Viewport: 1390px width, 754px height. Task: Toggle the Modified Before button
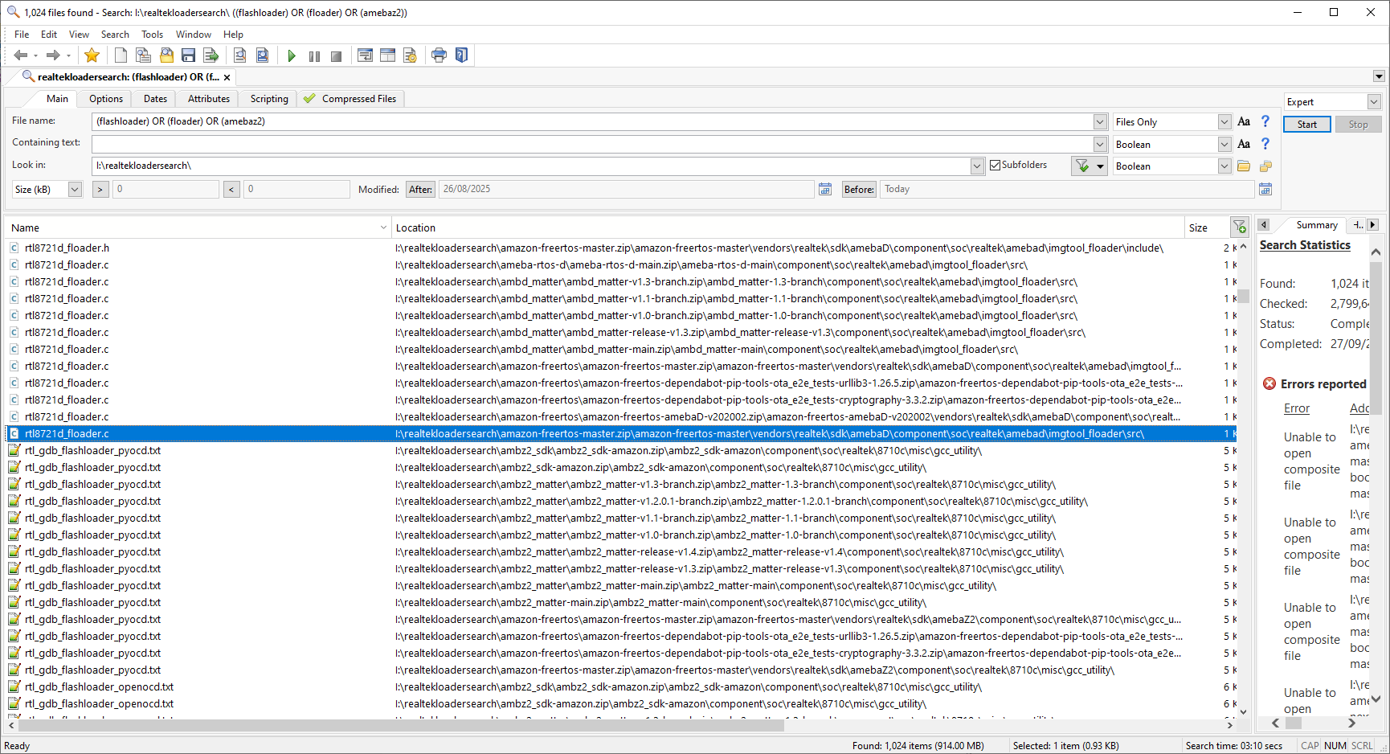coord(859,190)
